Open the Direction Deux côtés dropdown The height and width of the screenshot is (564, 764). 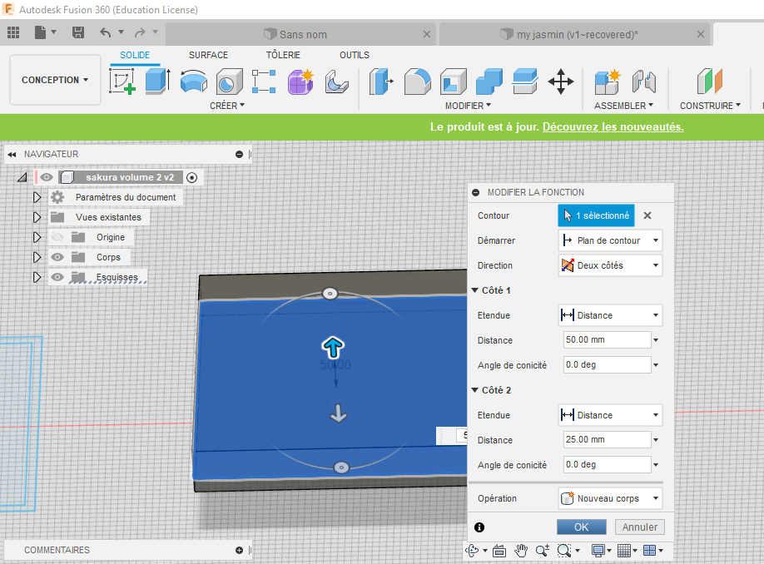pyautogui.click(x=610, y=265)
